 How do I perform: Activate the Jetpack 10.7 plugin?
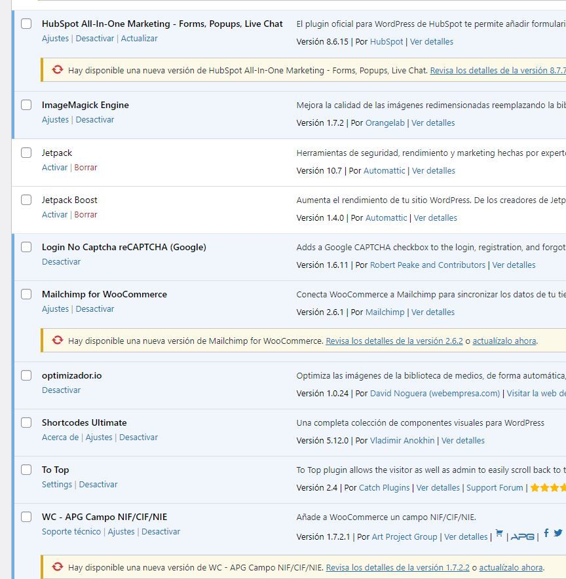[x=54, y=167]
